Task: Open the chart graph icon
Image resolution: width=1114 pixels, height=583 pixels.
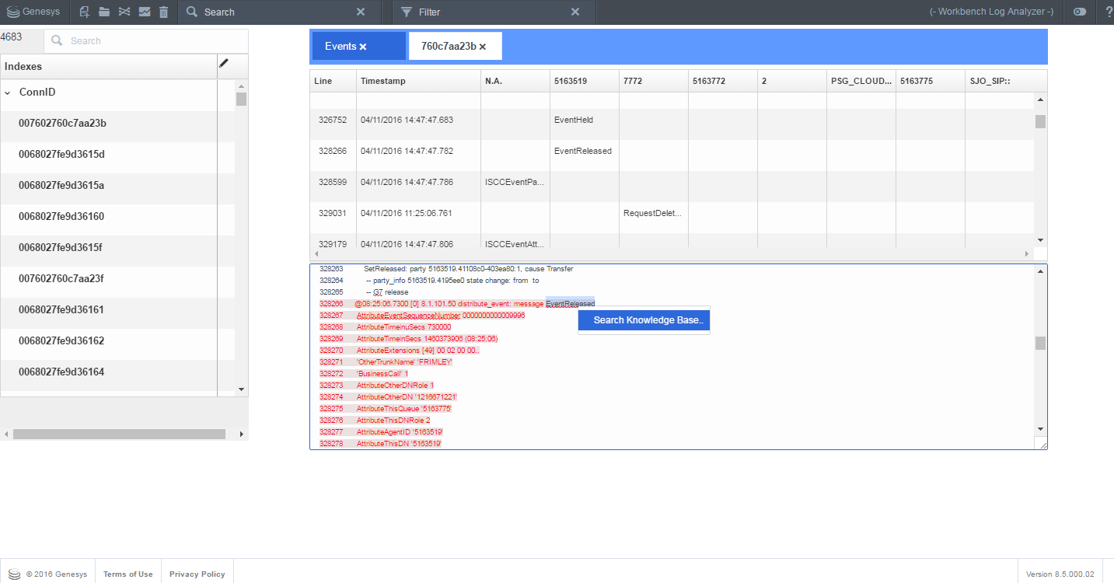Action: click(x=144, y=12)
